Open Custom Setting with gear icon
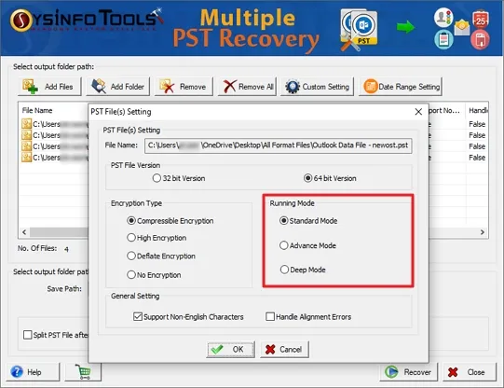Image resolution: width=504 pixels, height=388 pixels. pyautogui.click(x=318, y=87)
